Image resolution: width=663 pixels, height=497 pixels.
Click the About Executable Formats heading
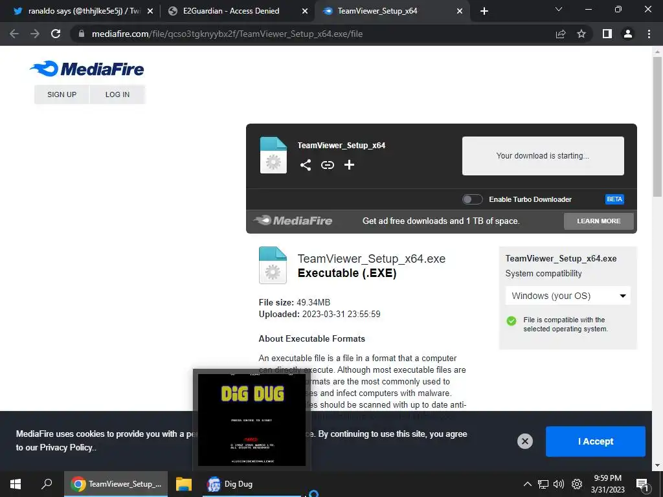(x=311, y=339)
